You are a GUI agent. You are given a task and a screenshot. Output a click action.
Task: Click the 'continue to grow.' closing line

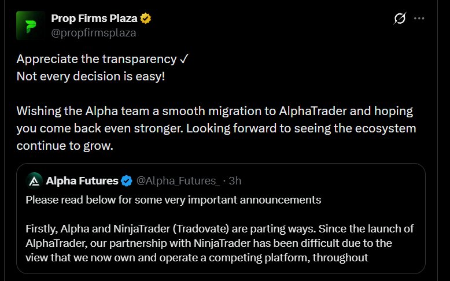[x=65, y=146]
